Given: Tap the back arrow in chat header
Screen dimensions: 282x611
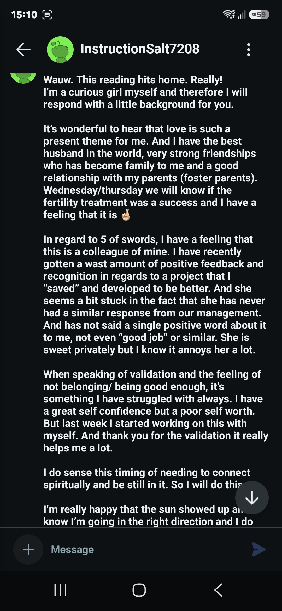Looking at the screenshot, I should pos(23,50).
